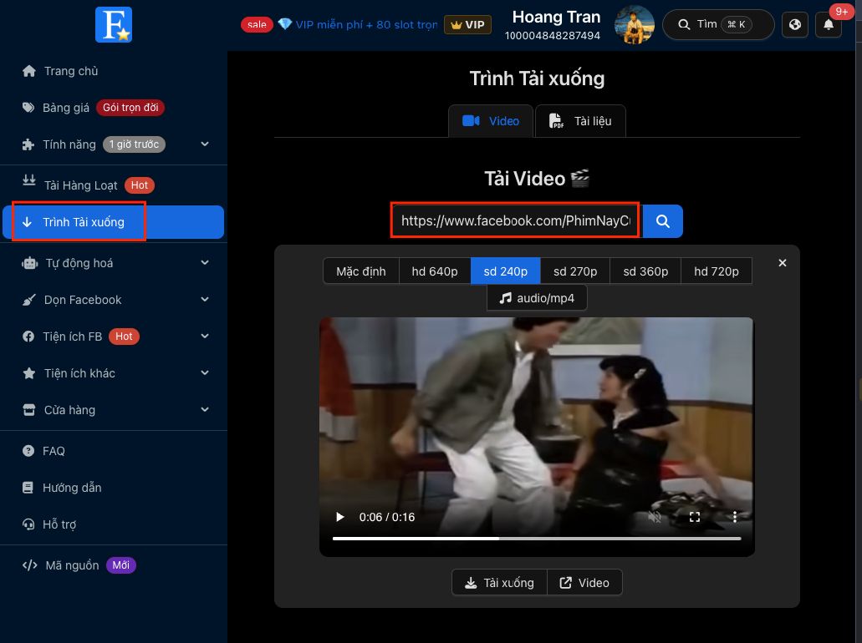Viewport: 862px width, 643px height.
Task: Expand the Dọn Facebook section chevron
Action: pos(205,299)
